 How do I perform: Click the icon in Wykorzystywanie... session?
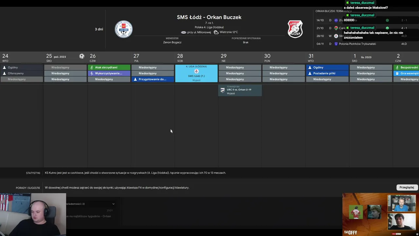(x=92, y=73)
